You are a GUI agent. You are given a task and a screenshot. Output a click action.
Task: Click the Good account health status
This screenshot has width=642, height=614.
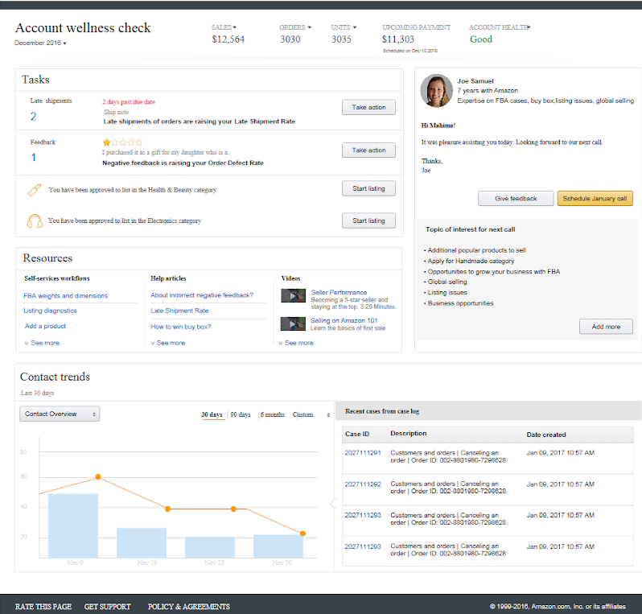(480, 39)
